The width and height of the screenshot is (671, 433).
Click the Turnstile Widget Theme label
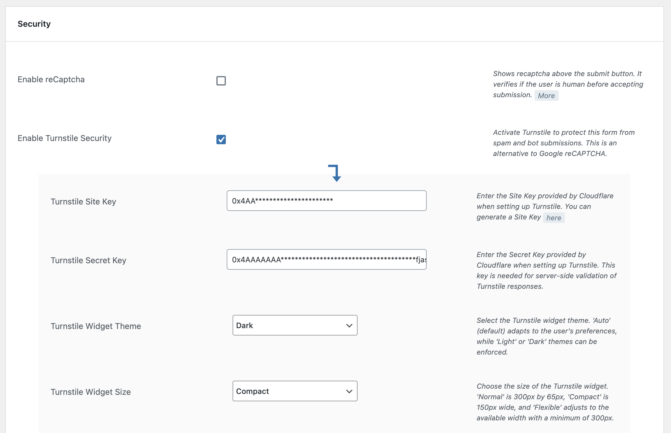(96, 326)
